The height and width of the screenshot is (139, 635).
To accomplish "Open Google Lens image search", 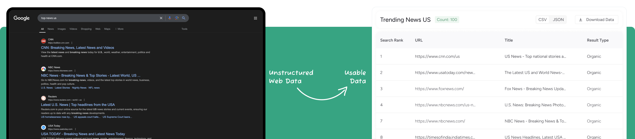I will [177, 18].
